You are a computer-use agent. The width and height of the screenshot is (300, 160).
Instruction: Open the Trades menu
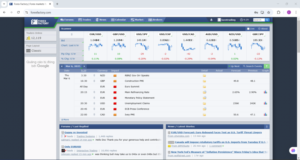coord(85,20)
